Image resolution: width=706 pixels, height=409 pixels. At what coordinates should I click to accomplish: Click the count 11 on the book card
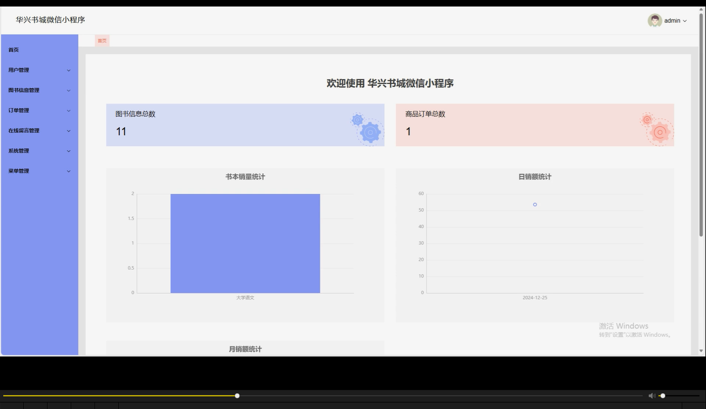point(121,132)
